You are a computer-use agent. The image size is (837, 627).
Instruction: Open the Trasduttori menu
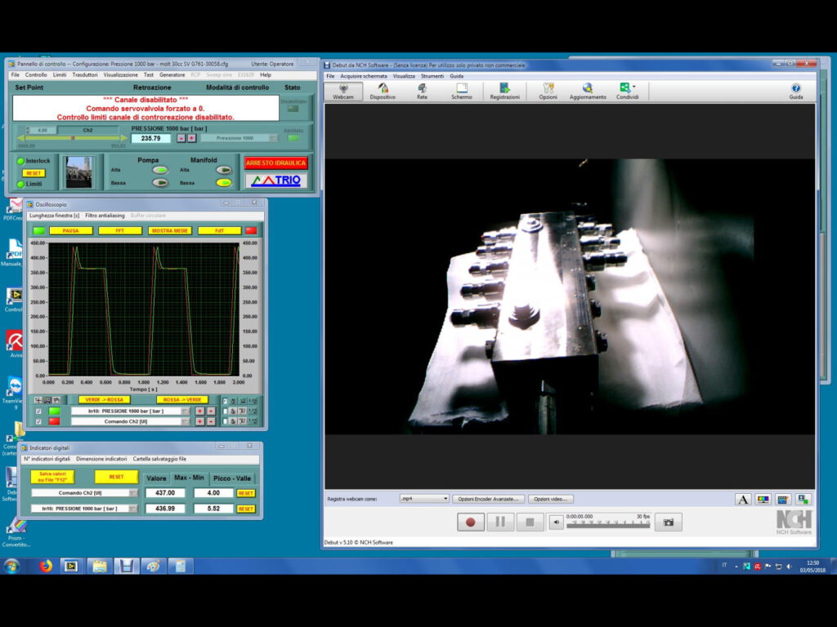85,74
